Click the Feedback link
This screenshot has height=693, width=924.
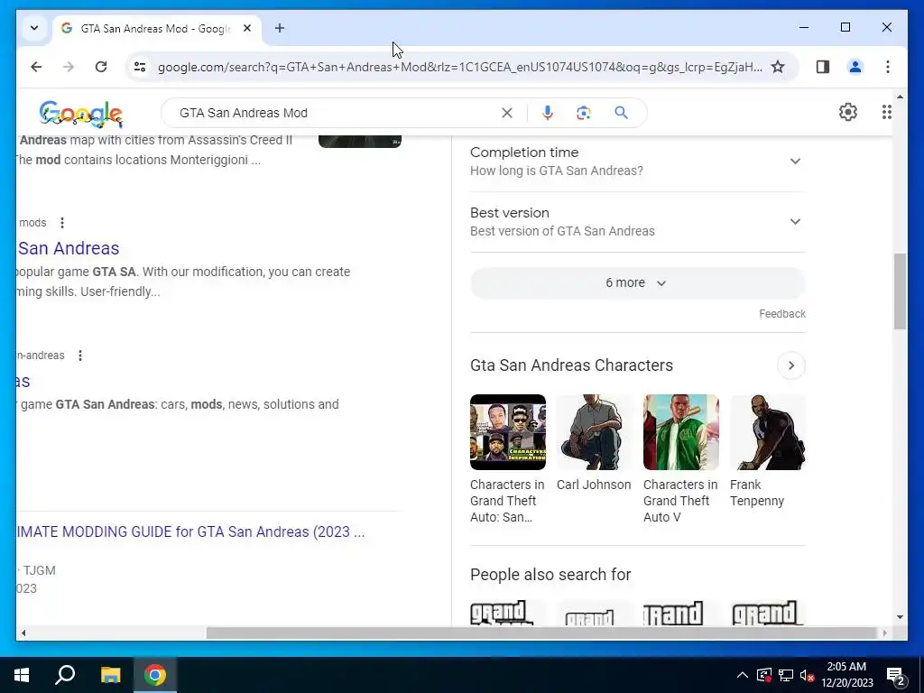point(782,313)
